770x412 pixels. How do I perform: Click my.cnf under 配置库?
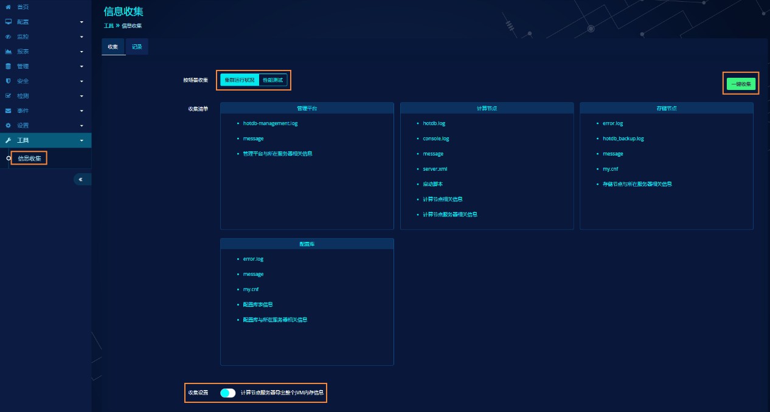point(251,289)
